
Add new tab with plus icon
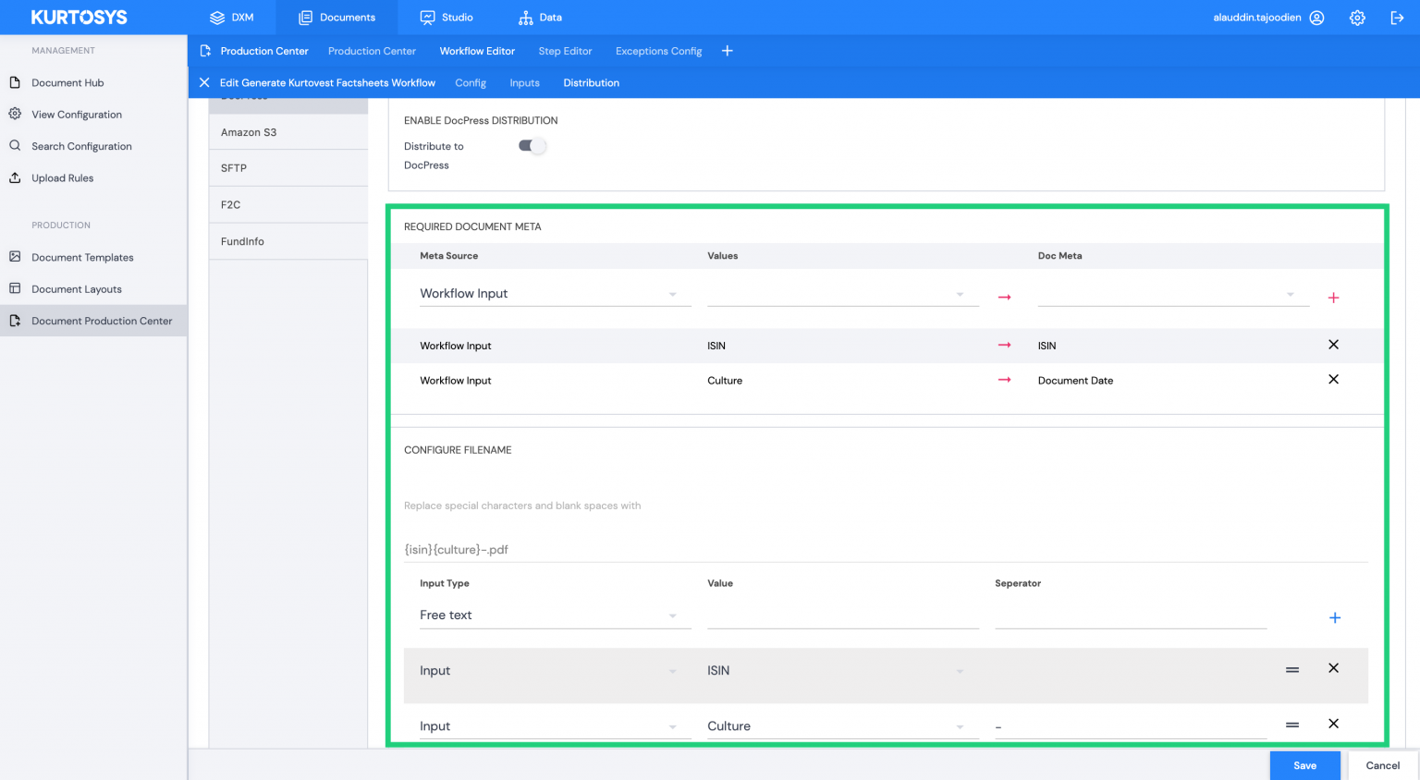728,51
